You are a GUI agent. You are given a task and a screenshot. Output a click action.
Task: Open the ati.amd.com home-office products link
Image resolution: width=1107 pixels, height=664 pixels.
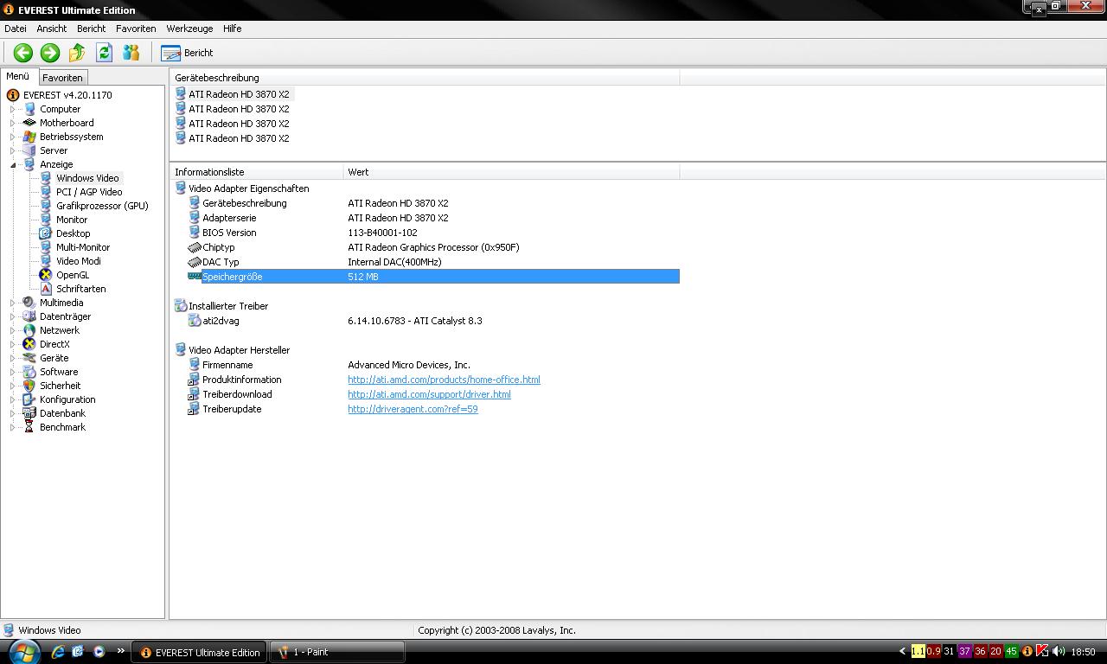click(x=444, y=380)
